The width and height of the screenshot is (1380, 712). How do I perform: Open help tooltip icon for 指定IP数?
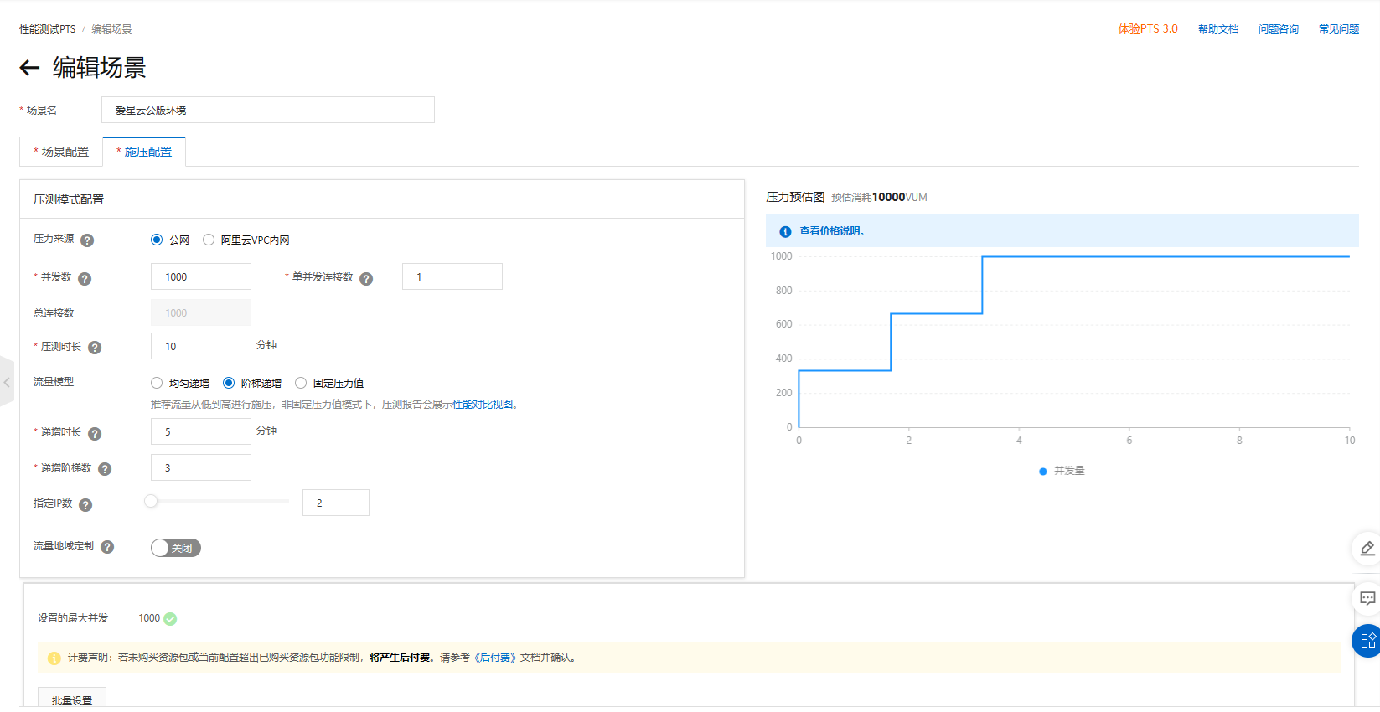[85, 505]
